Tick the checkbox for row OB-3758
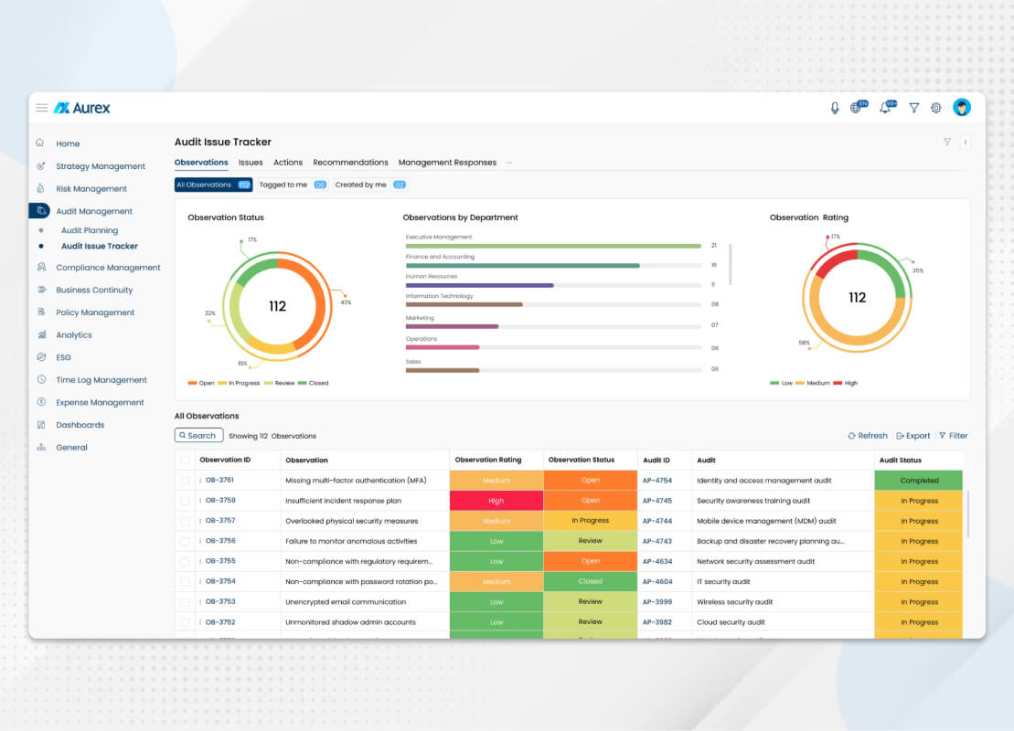 (x=185, y=500)
